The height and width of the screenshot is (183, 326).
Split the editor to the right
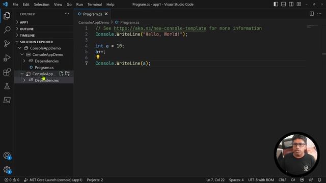312,14
